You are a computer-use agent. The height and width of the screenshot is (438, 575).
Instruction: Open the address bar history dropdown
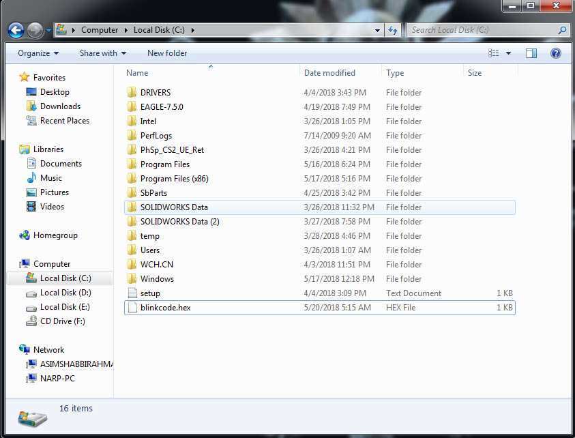pos(377,31)
